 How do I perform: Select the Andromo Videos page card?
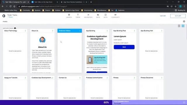[70, 51]
